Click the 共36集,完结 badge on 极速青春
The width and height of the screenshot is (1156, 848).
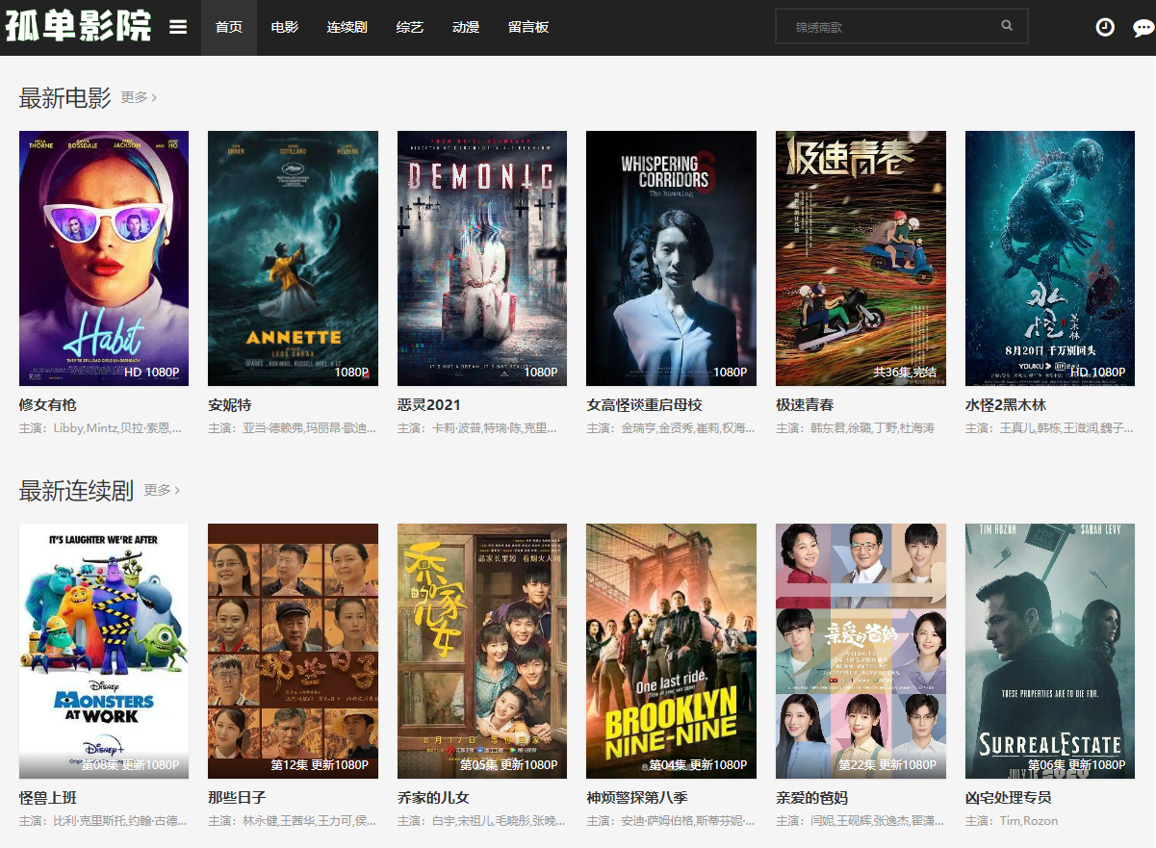coord(905,373)
